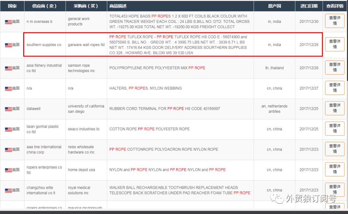Select buyer 'samson rope technologies inc'
The height and width of the screenshot is (214, 348).
[x=81, y=68]
